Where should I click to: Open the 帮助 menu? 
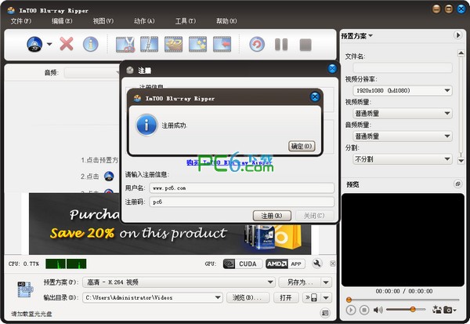coord(226,21)
